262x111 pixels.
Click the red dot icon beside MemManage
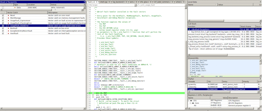tap(8, 18)
